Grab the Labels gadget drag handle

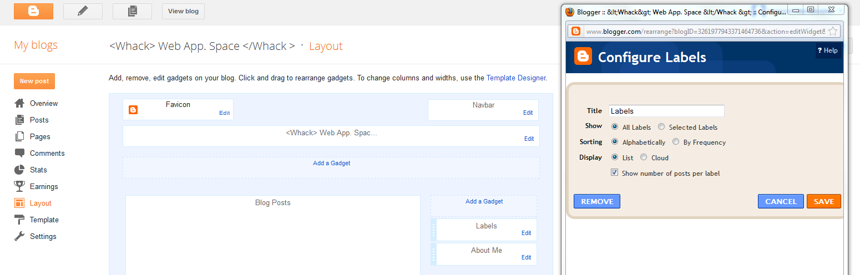434,230
